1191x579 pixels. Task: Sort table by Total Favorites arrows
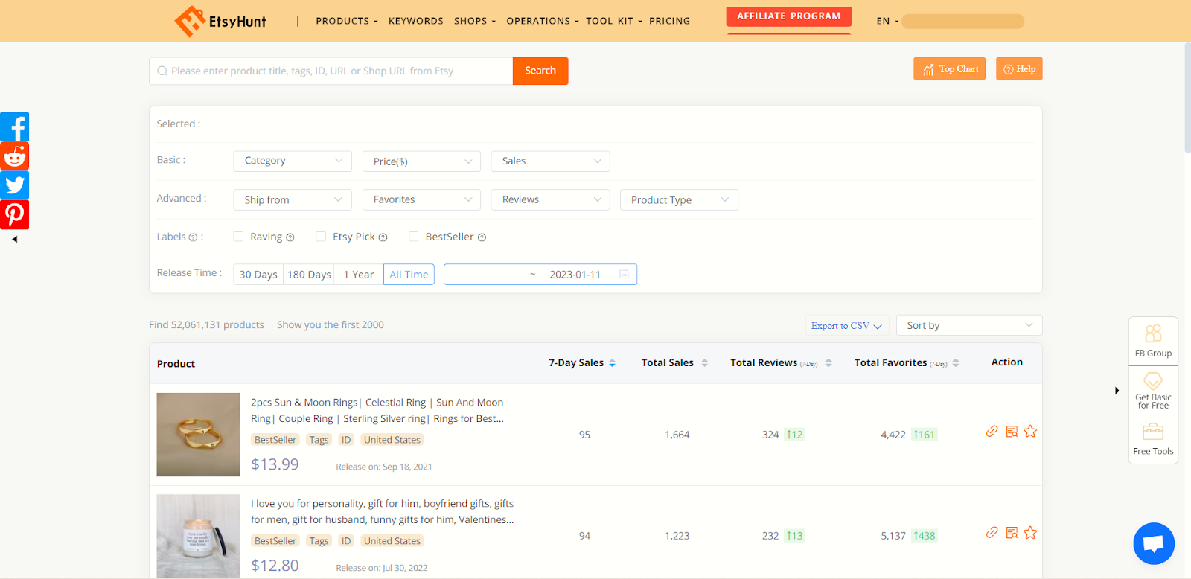click(956, 363)
